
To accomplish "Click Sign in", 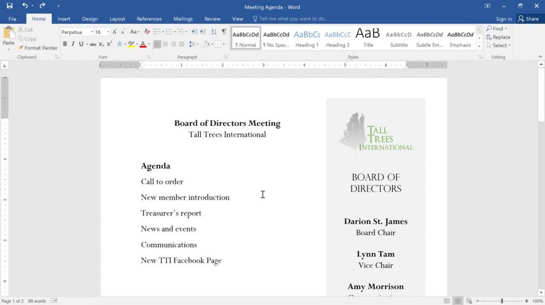I will tap(503, 19).
